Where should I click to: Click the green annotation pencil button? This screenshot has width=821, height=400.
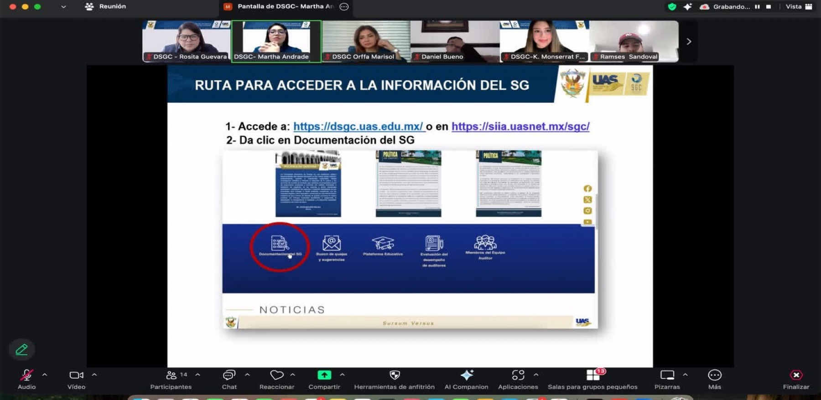coord(21,349)
